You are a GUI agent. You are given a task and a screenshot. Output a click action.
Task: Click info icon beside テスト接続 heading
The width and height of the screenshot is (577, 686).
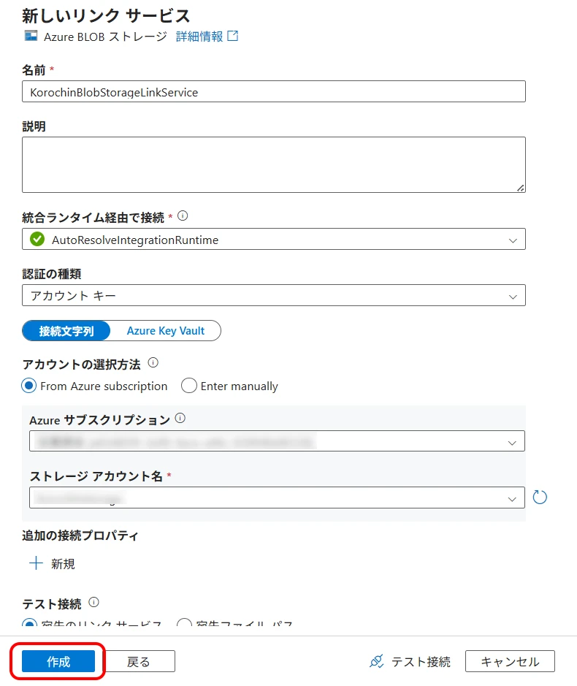pyautogui.click(x=93, y=602)
